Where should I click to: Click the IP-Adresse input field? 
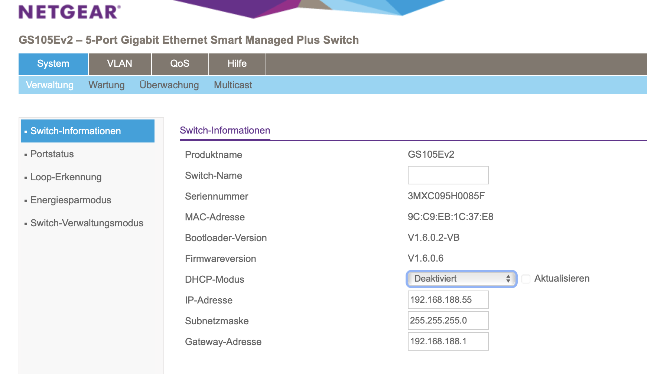point(448,300)
